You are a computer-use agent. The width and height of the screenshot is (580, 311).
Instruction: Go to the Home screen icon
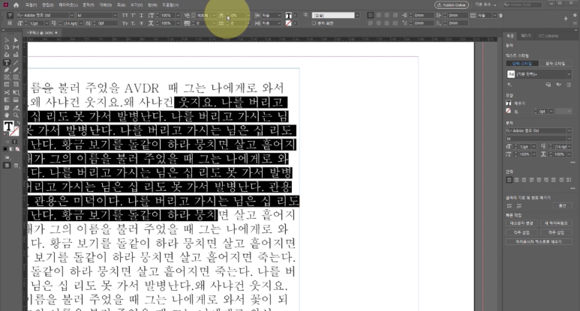click(16, 4)
